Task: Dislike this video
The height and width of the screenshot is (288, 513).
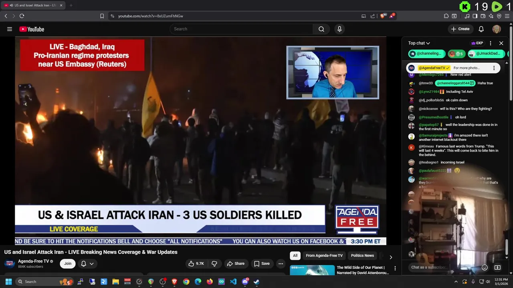Action: click(214, 264)
